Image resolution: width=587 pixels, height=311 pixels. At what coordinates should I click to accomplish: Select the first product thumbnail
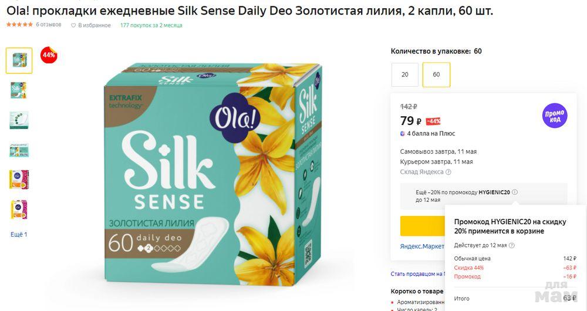point(19,60)
